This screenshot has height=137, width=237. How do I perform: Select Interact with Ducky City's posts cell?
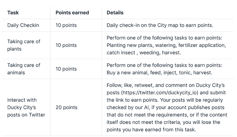[x=26, y=107]
